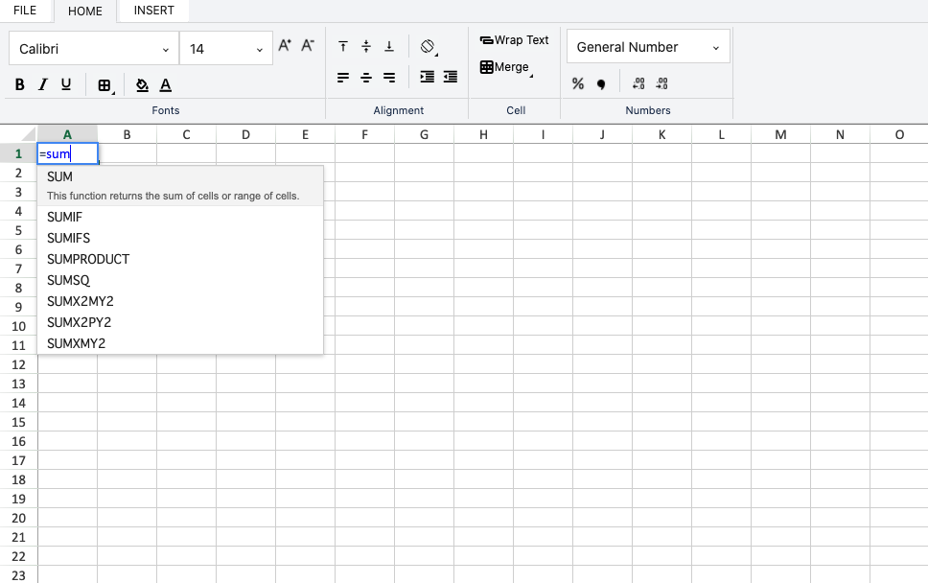Choose SUM from the autocomplete list
Image resolution: width=928 pixels, height=583 pixels.
pyautogui.click(x=180, y=186)
